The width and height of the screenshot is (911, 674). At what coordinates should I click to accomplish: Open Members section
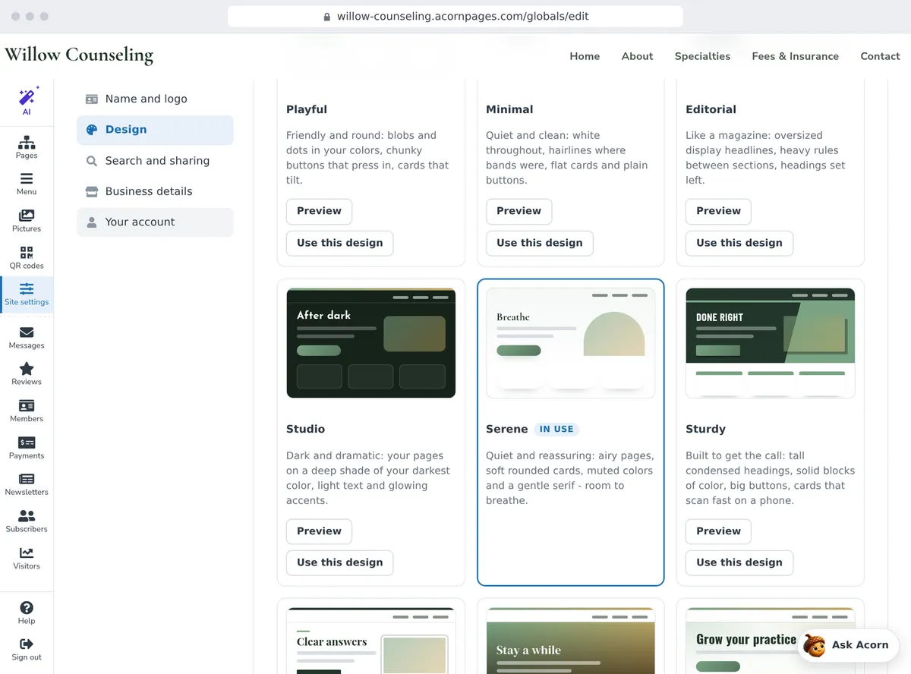click(x=27, y=411)
